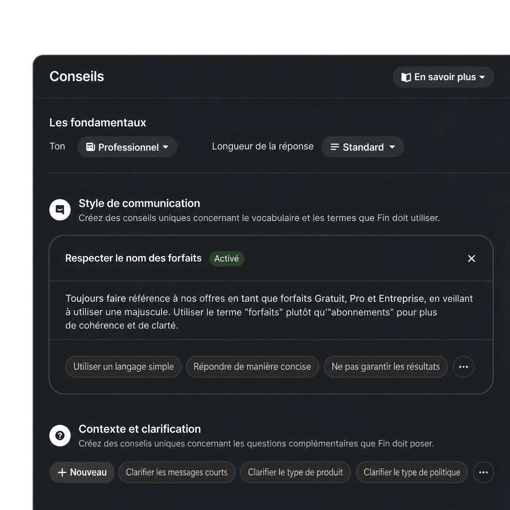Click the Contexte et clarification heading
The width and height of the screenshot is (510, 510).
[x=140, y=429]
